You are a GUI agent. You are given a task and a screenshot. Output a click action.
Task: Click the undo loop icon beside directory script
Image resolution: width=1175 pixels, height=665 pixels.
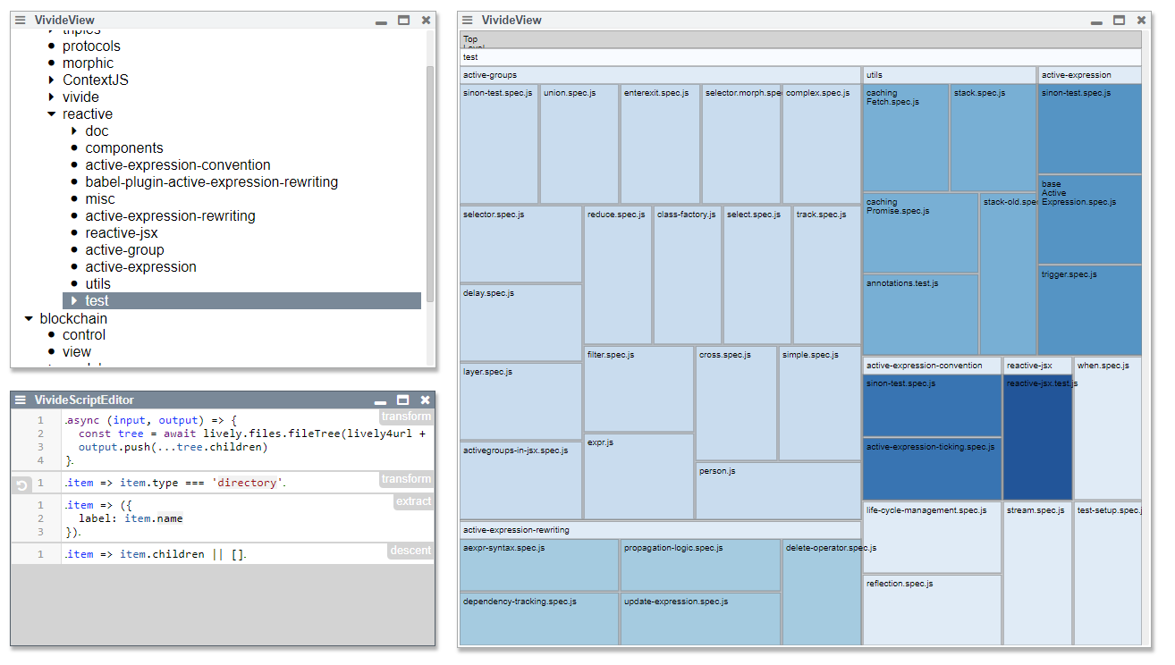tap(22, 484)
